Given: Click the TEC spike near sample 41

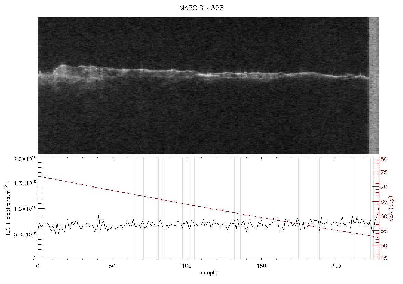Looking at the screenshot, I should [x=99, y=218].
